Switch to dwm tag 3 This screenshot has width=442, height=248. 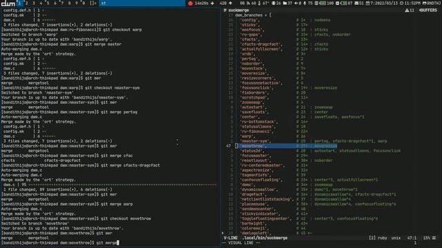(x=34, y=3)
